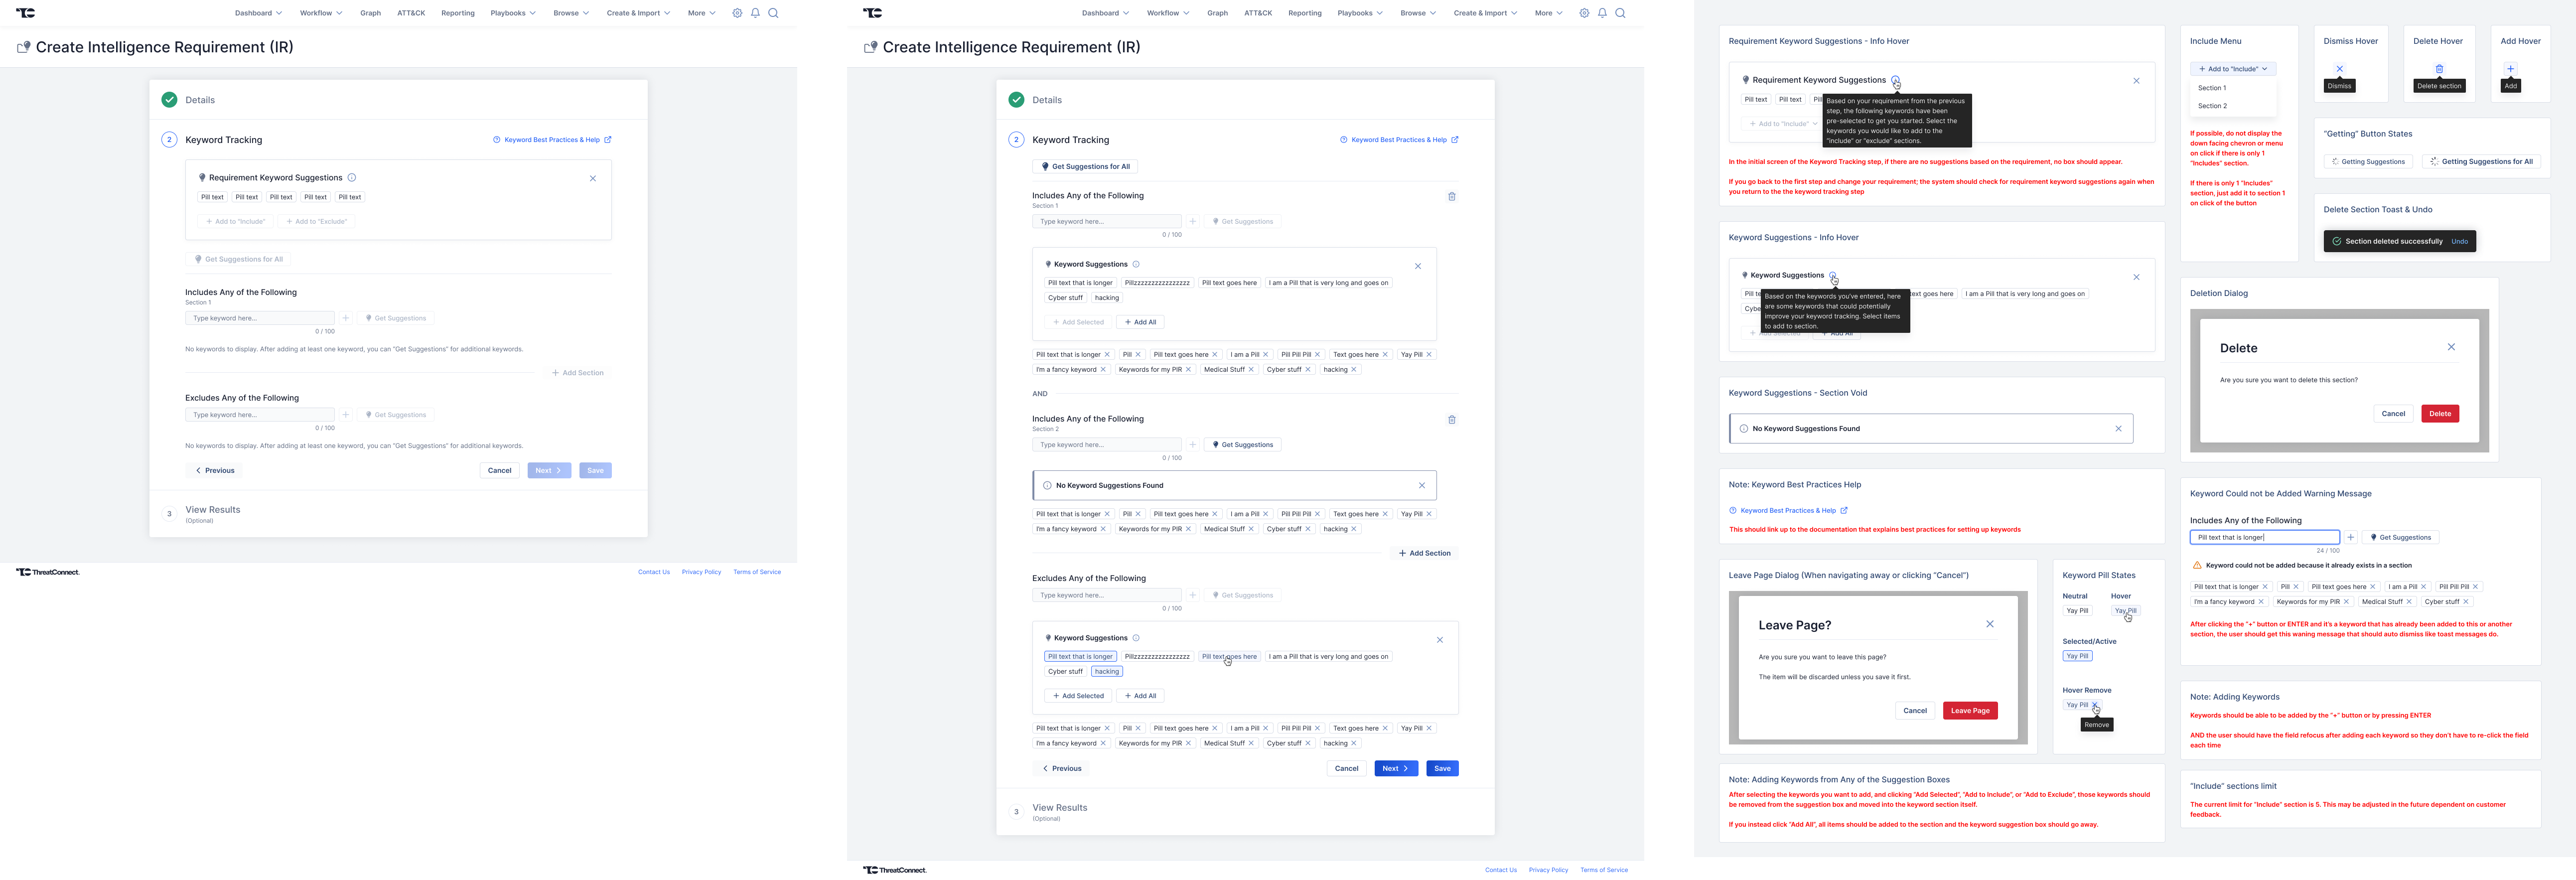Click the red Delete button in dialog
This screenshot has height=880, width=2576.
coord(2439,414)
